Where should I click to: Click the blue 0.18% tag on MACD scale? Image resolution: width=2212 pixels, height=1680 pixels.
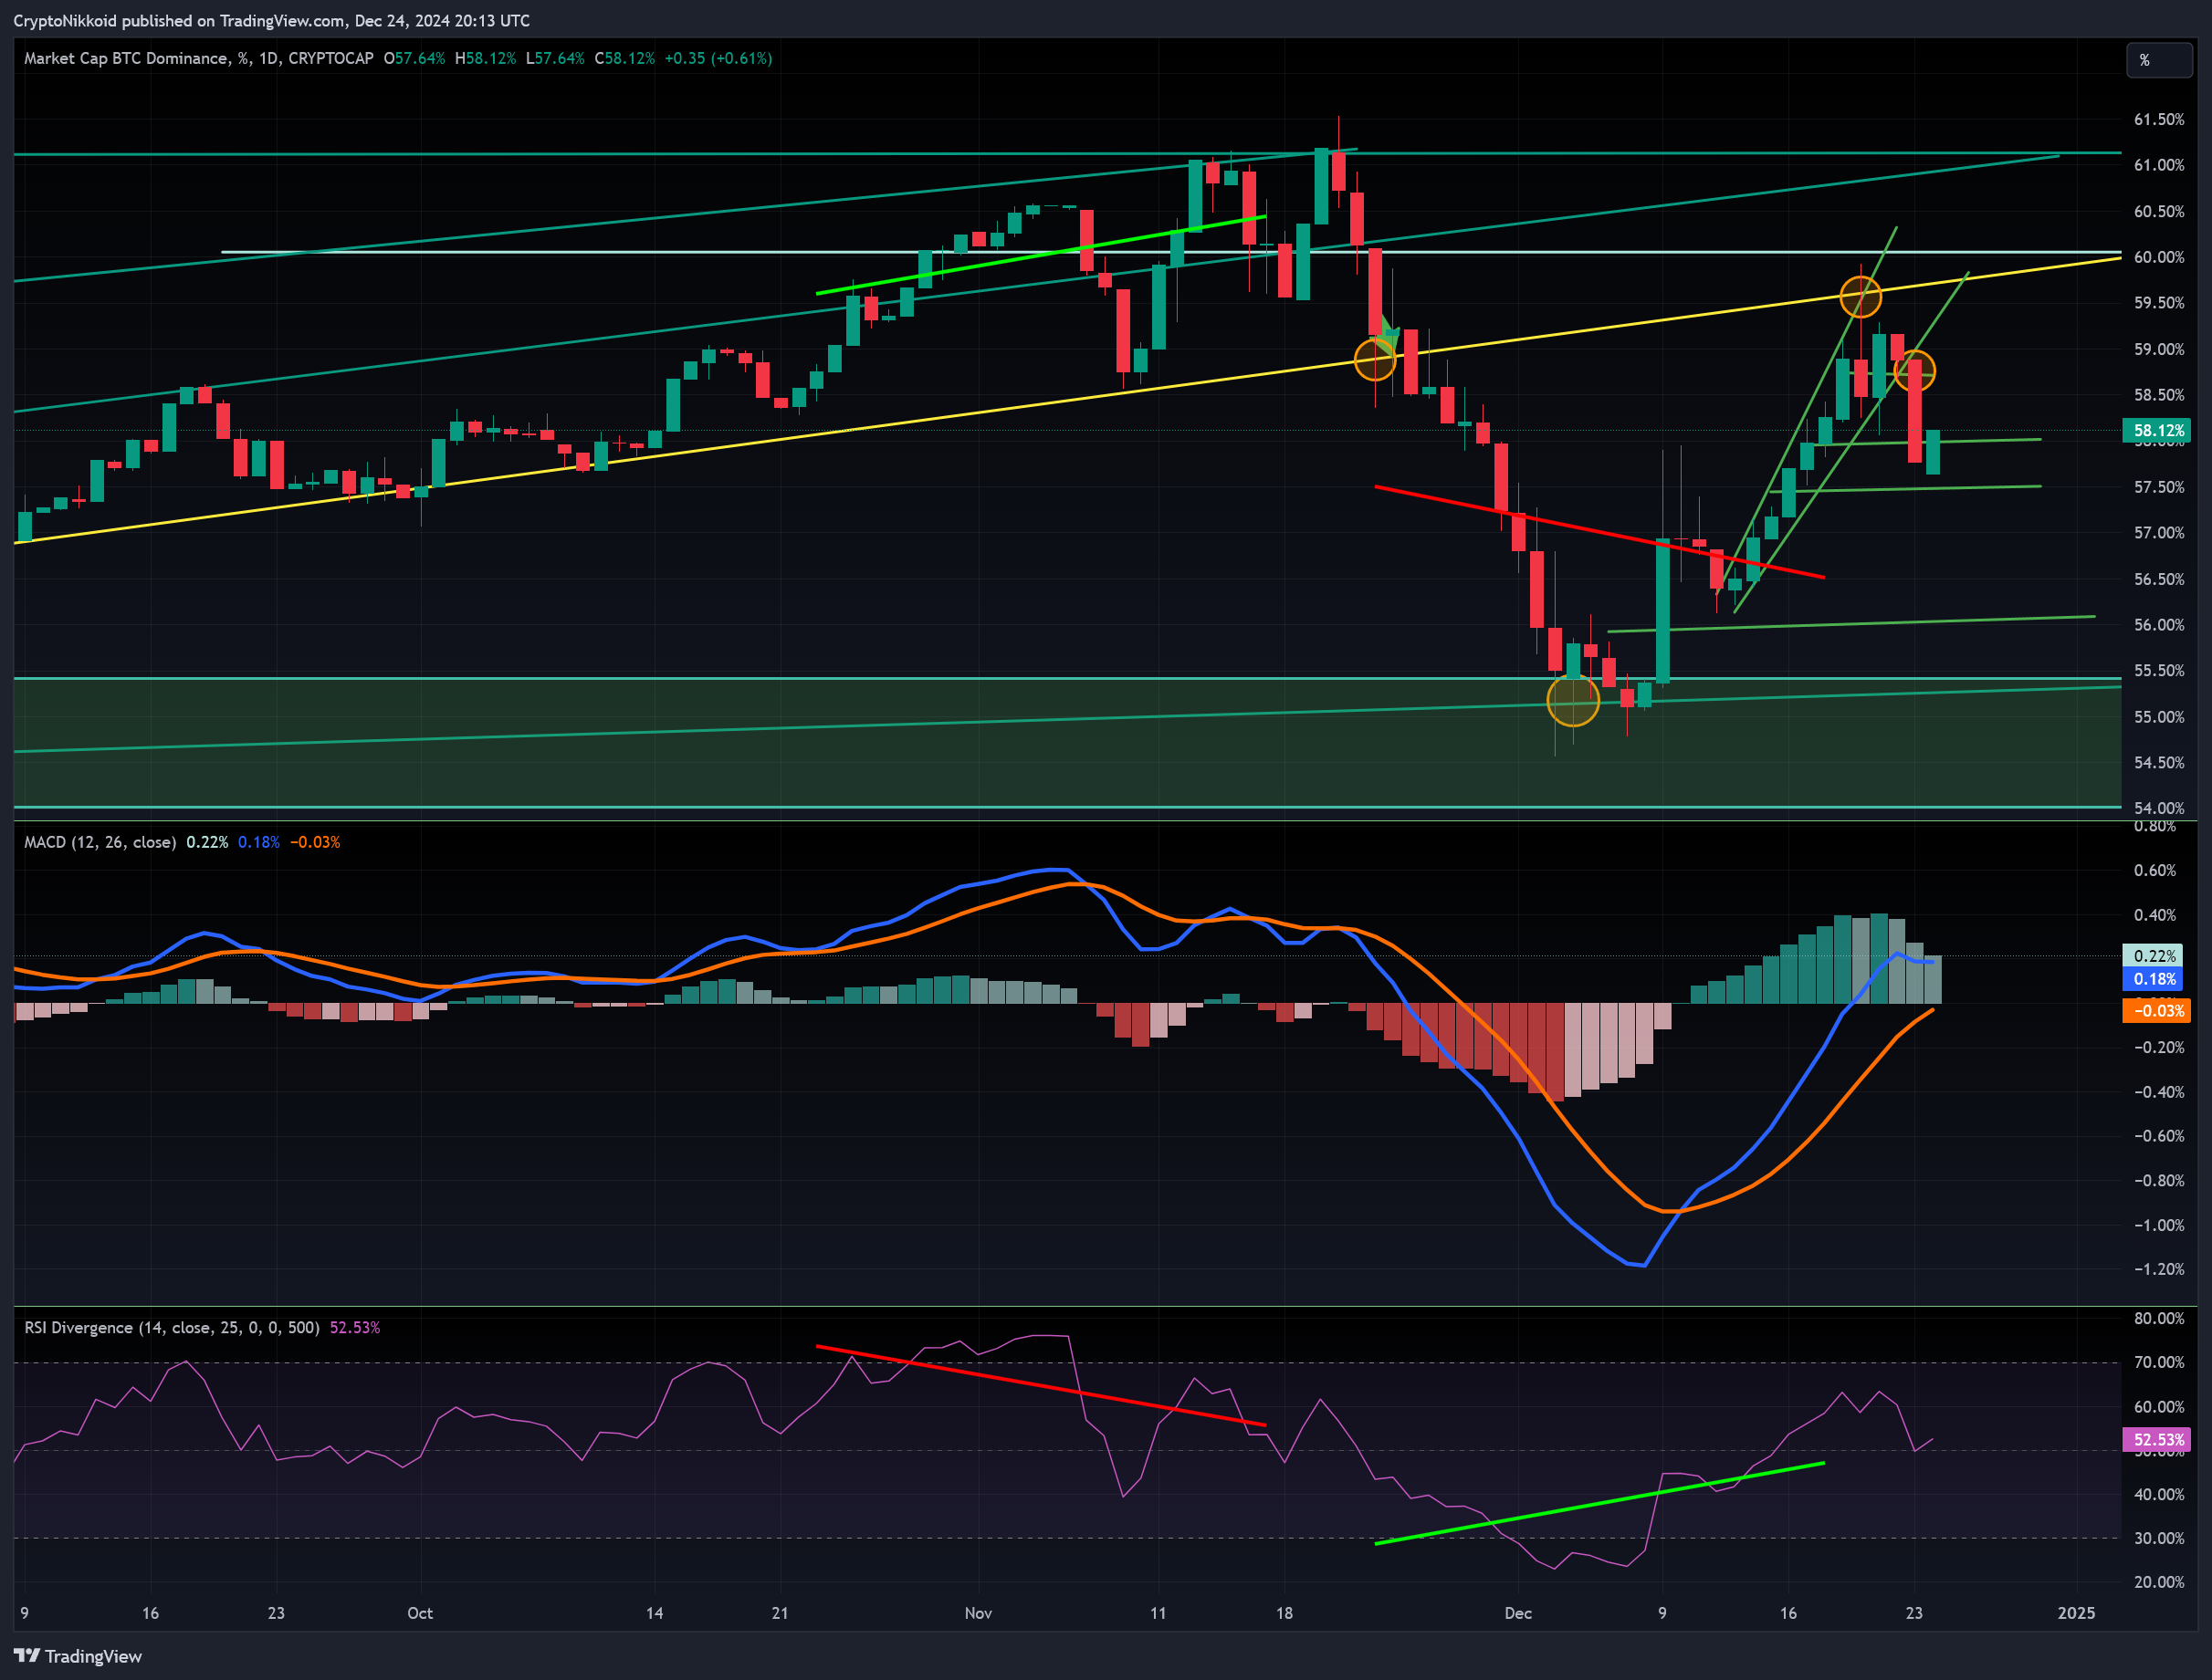click(x=2156, y=979)
